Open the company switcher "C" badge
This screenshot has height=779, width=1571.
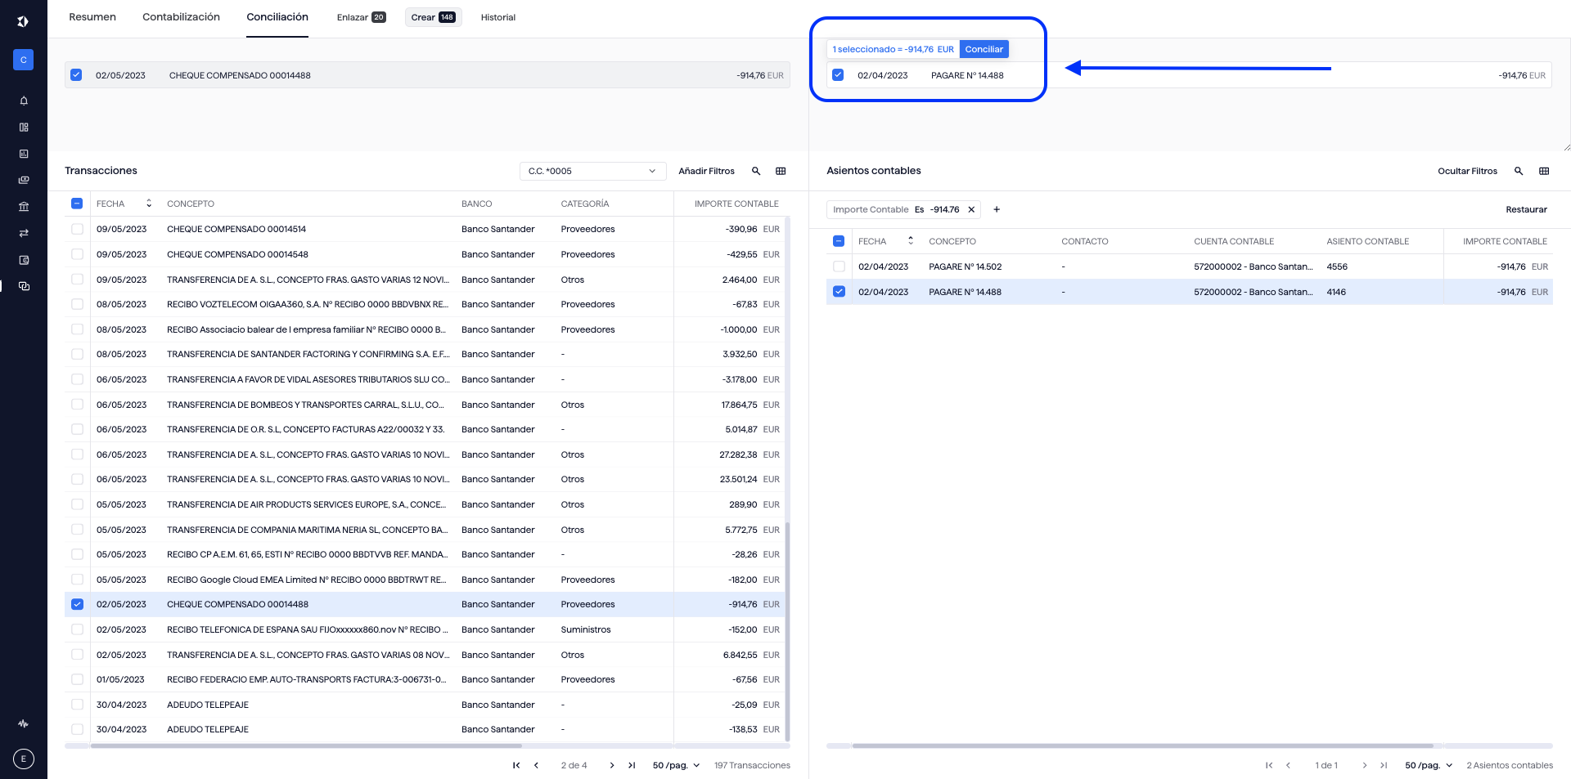coord(23,60)
